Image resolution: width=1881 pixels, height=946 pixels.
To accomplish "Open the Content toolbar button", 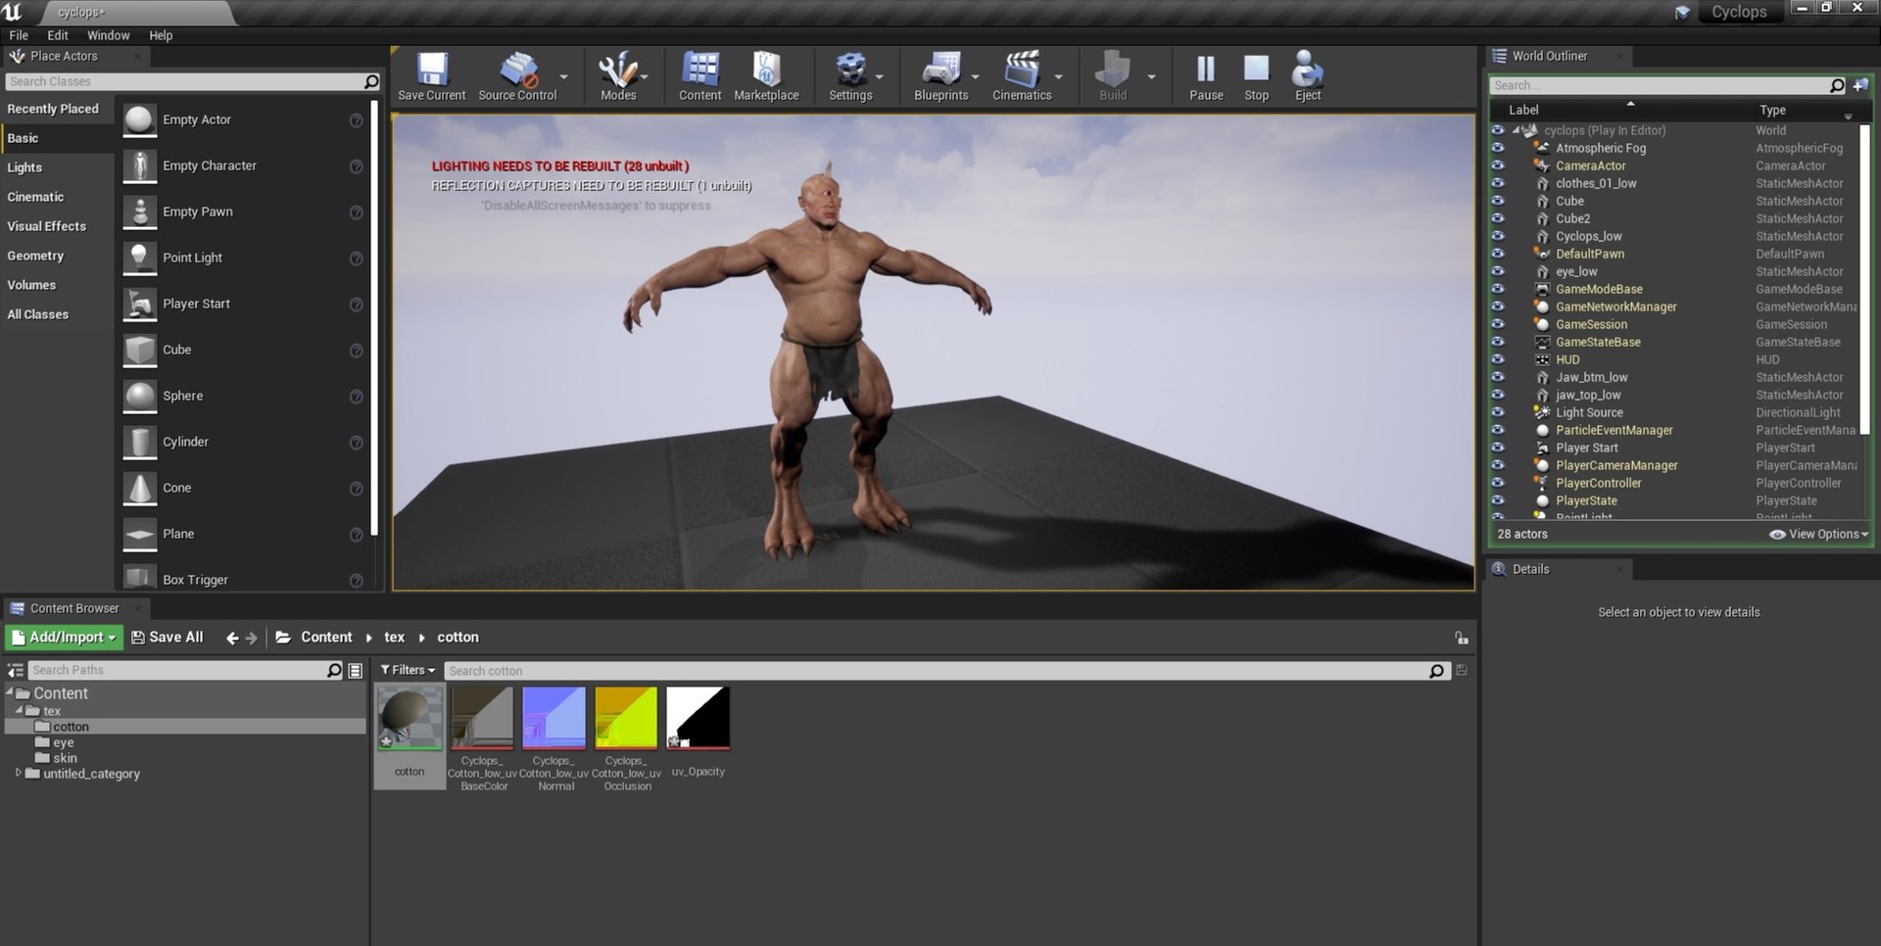I will coord(699,76).
